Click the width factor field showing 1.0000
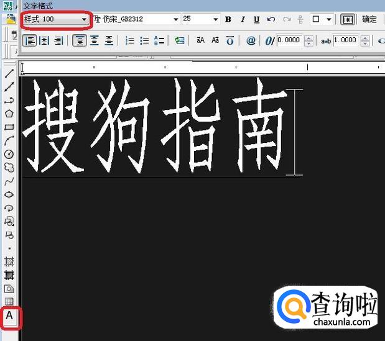This screenshot has width=385, height=341. tap(346, 40)
